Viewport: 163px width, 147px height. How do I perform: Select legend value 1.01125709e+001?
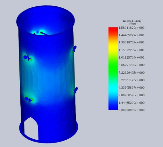(x=131, y=57)
